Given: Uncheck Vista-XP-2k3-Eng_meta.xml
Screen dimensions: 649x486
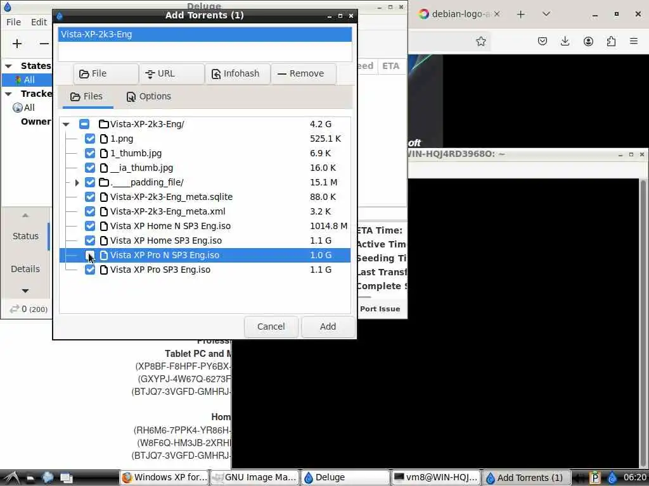Looking at the screenshot, I should 90,211.
